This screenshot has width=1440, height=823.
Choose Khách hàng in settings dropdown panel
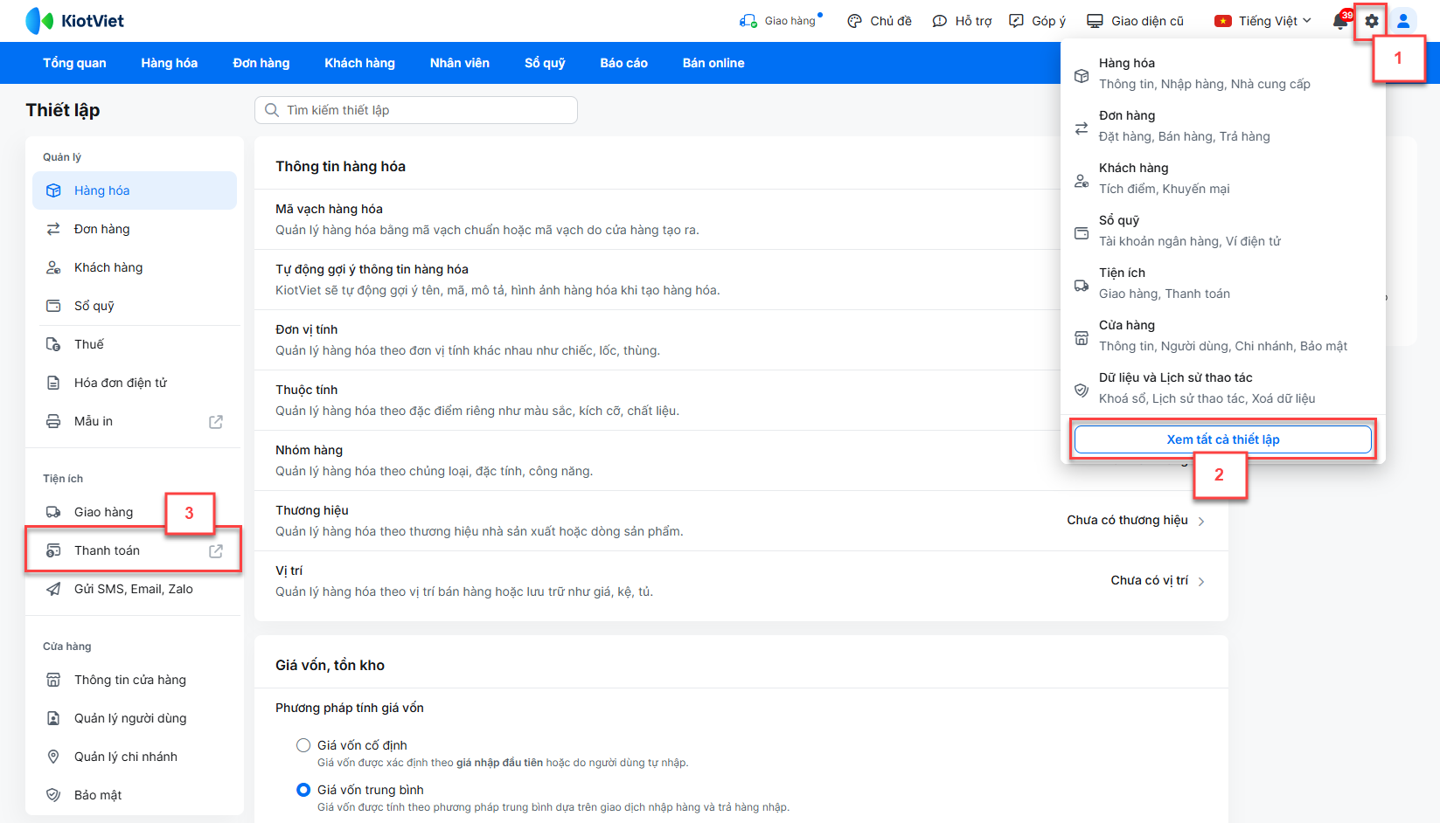point(1223,178)
